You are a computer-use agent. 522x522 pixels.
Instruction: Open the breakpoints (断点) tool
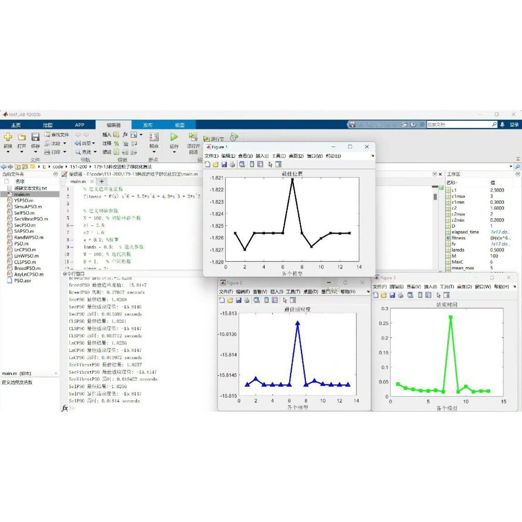coord(154,137)
